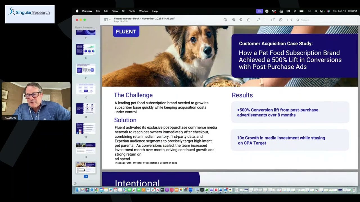The height and width of the screenshot is (202, 360).
Task: Open the Share icon in Preview toolbar
Action: (x=249, y=20)
